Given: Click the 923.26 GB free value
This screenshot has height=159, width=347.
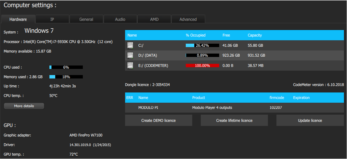Looking at the screenshot, I should click(x=231, y=56).
